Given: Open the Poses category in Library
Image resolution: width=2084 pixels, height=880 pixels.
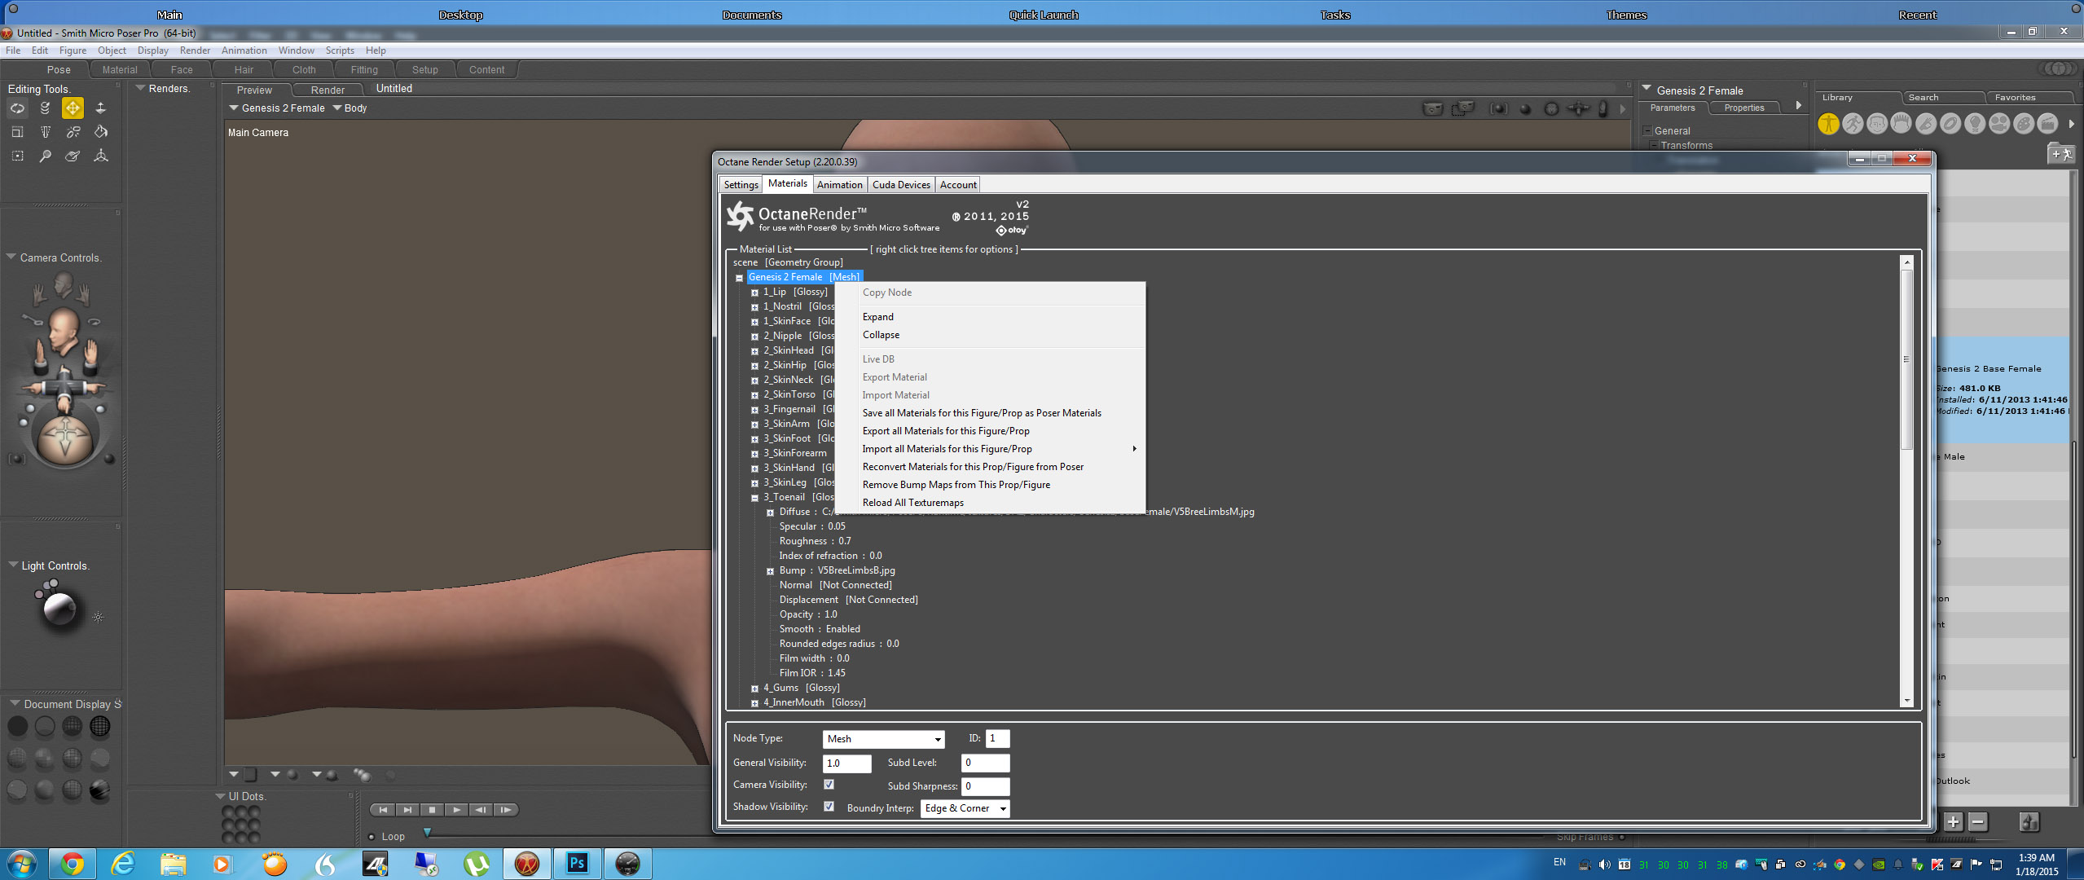Looking at the screenshot, I should tap(1853, 124).
